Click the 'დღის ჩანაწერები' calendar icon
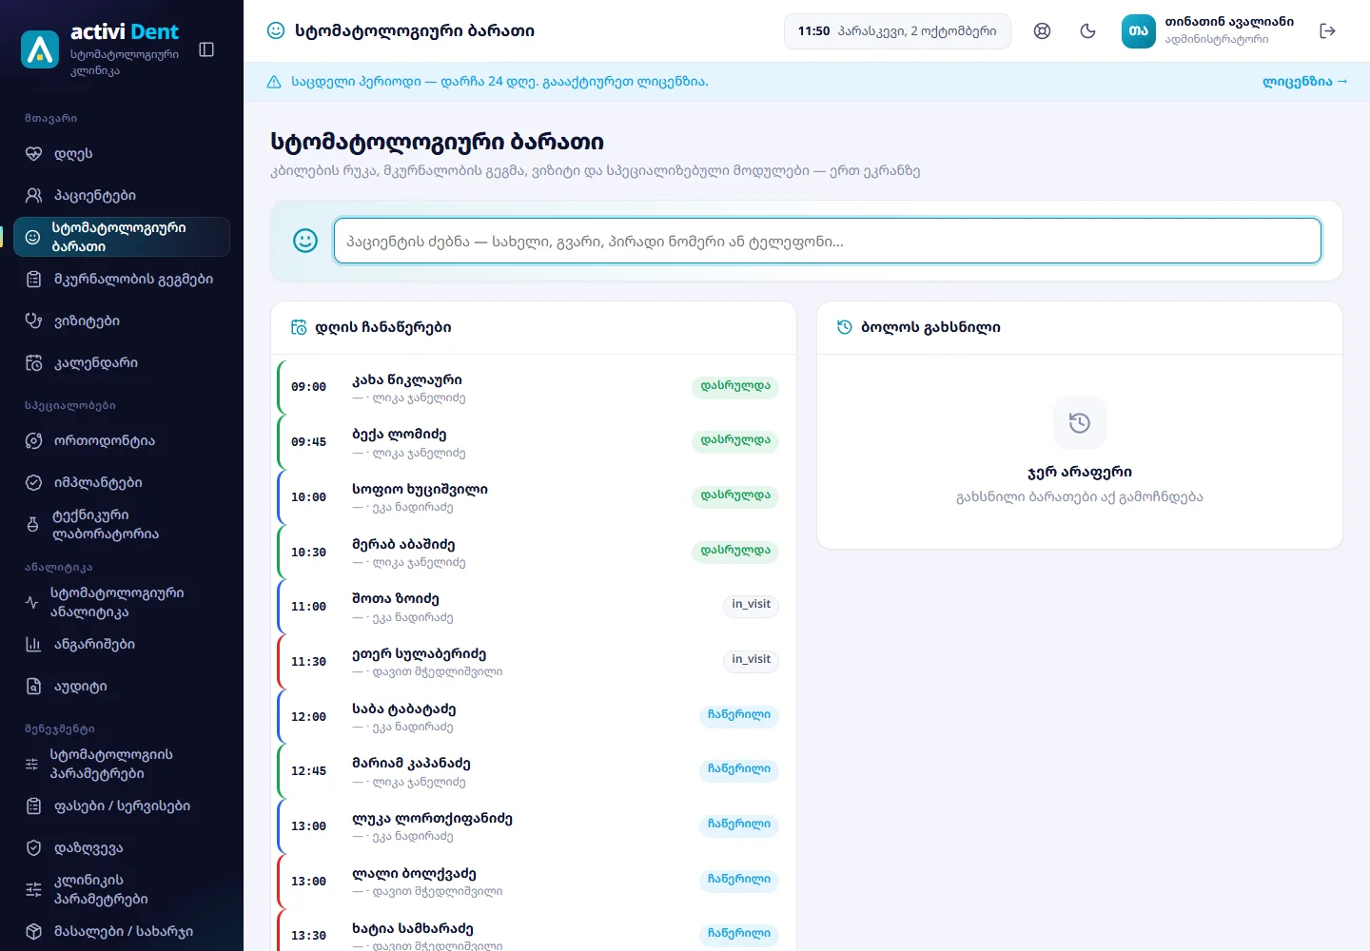Image resolution: width=1370 pixels, height=951 pixels. click(x=299, y=327)
